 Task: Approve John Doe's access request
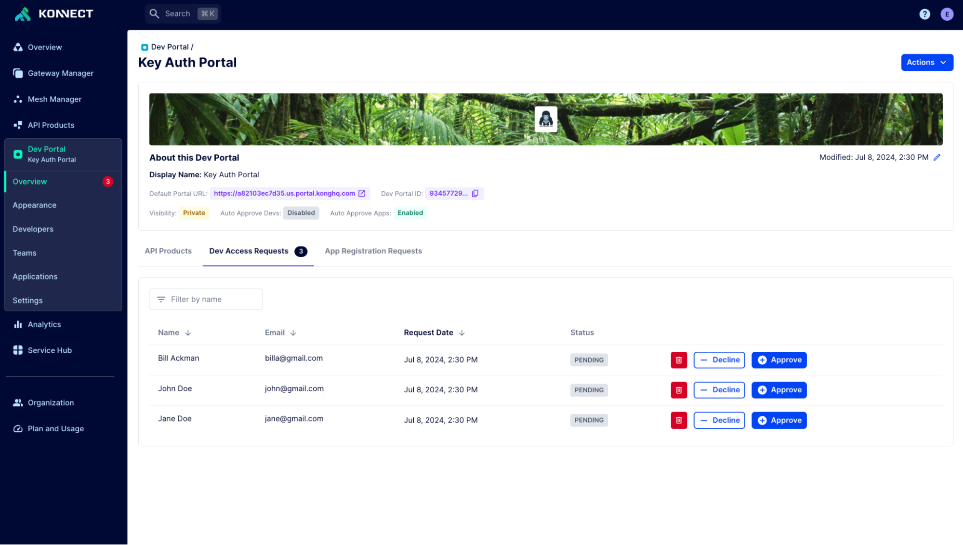[x=778, y=390]
